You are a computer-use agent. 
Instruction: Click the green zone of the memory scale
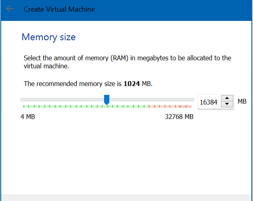[x=81, y=107]
